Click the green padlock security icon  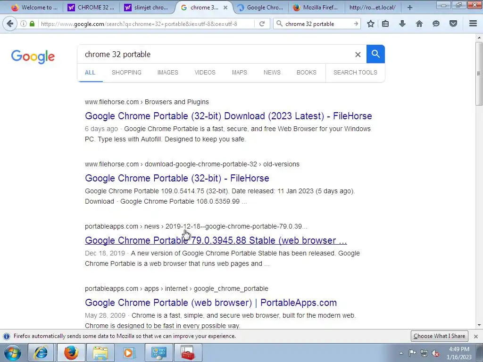point(32,24)
